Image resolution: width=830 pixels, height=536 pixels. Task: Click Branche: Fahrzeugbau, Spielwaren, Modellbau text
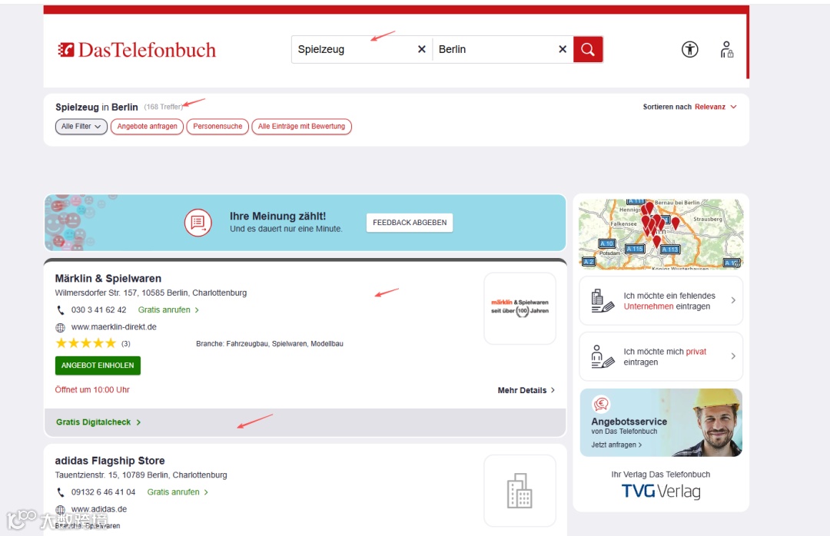[270, 344]
